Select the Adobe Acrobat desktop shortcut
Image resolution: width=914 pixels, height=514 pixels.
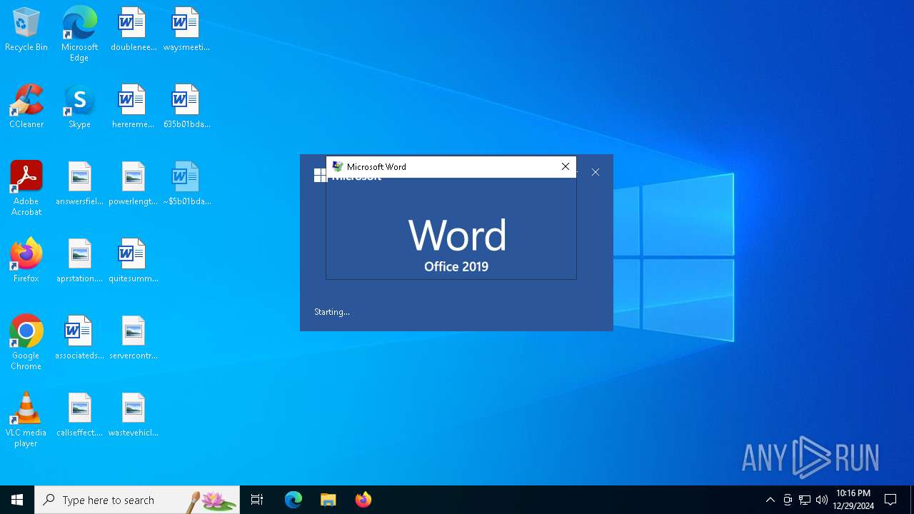(26, 188)
